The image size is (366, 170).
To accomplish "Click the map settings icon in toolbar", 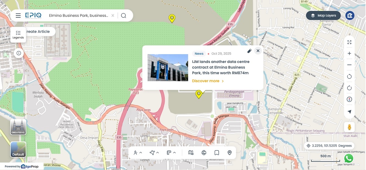I will point(191,153).
